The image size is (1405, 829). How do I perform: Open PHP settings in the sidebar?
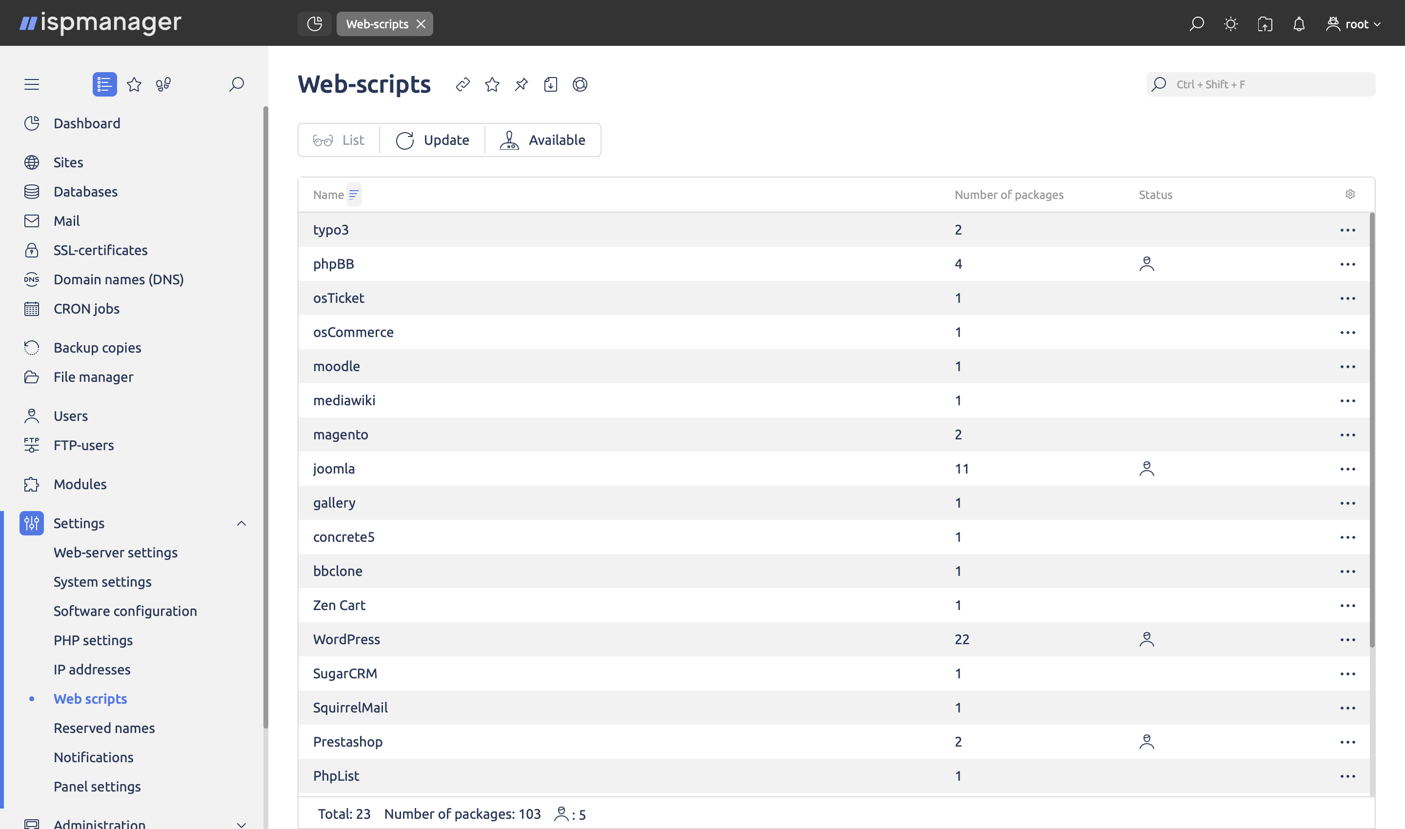93,640
